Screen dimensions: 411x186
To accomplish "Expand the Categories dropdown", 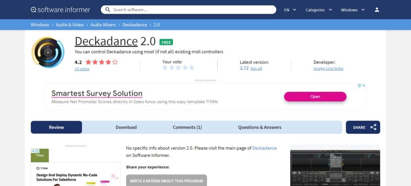I will click(x=319, y=10).
